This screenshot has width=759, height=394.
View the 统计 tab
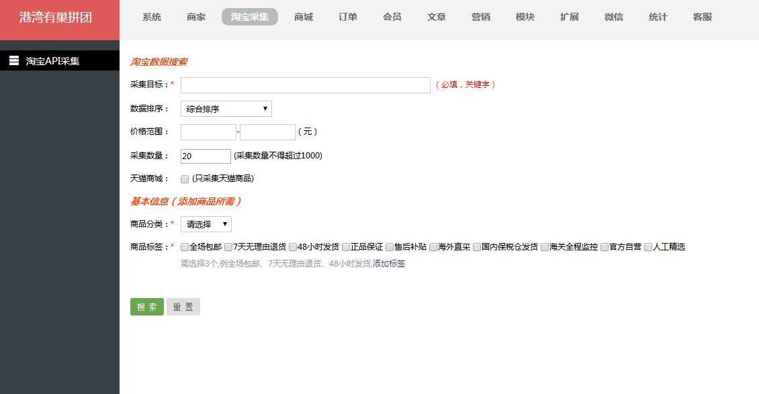(658, 17)
